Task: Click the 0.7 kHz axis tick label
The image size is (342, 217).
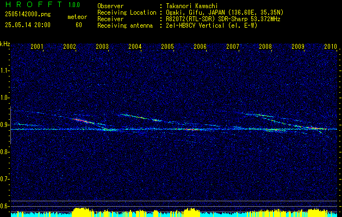Action: pos(4,179)
